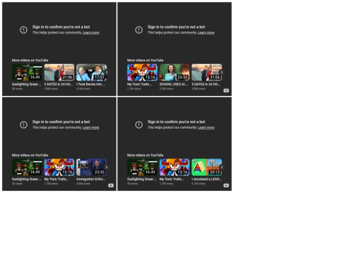
Task: Click '2.2M views' under SCHOOL USES AI title
Action: point(166,89)
